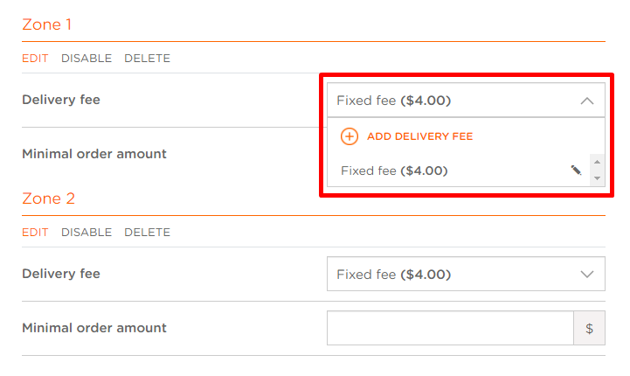Click Zone 1 Minimal order amount label
This screenshot has height=376, width=630.
(94, 154)
